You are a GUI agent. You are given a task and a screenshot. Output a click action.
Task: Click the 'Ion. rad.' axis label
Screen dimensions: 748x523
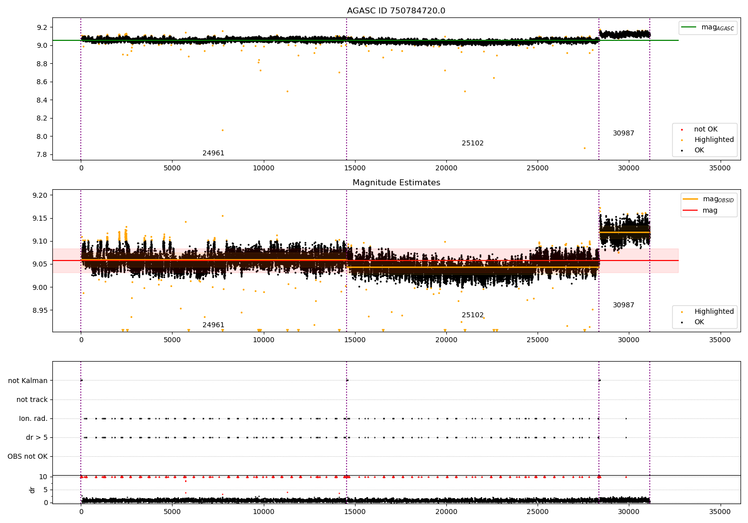[33, 419]
